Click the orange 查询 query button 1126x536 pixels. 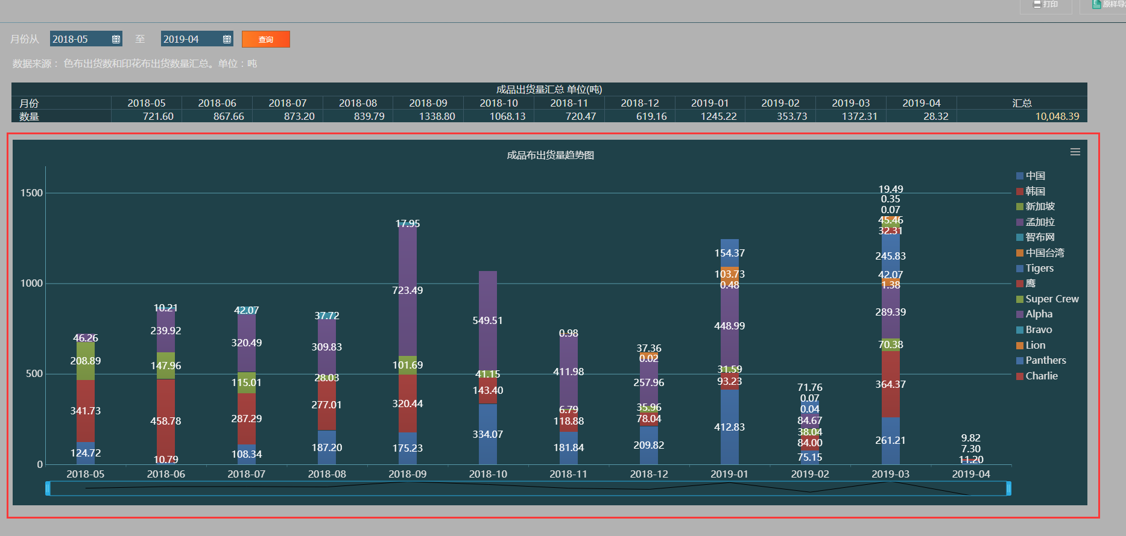[266, 39]
